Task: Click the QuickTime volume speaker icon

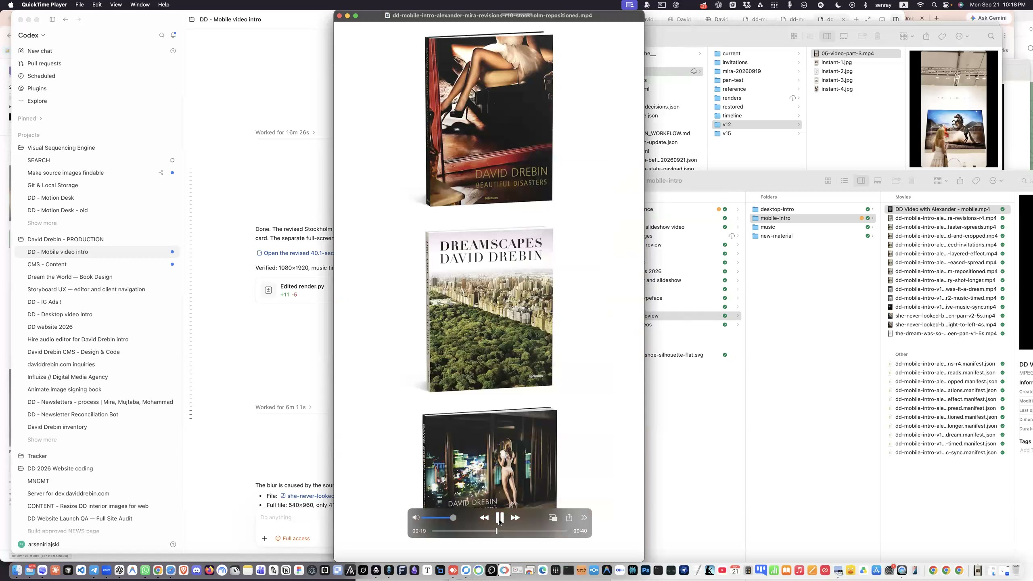Action: pos(416,517)
